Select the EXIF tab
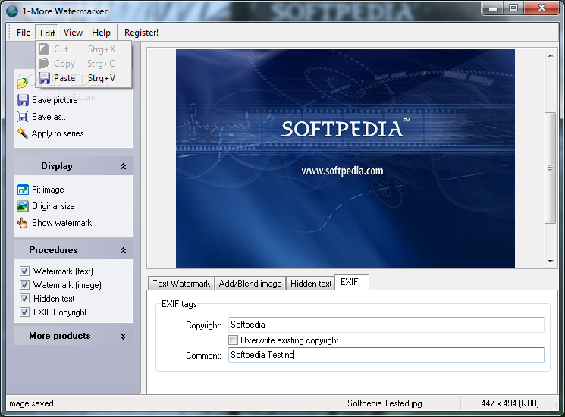This screenshot has width=565, height=417. [351, 282]
